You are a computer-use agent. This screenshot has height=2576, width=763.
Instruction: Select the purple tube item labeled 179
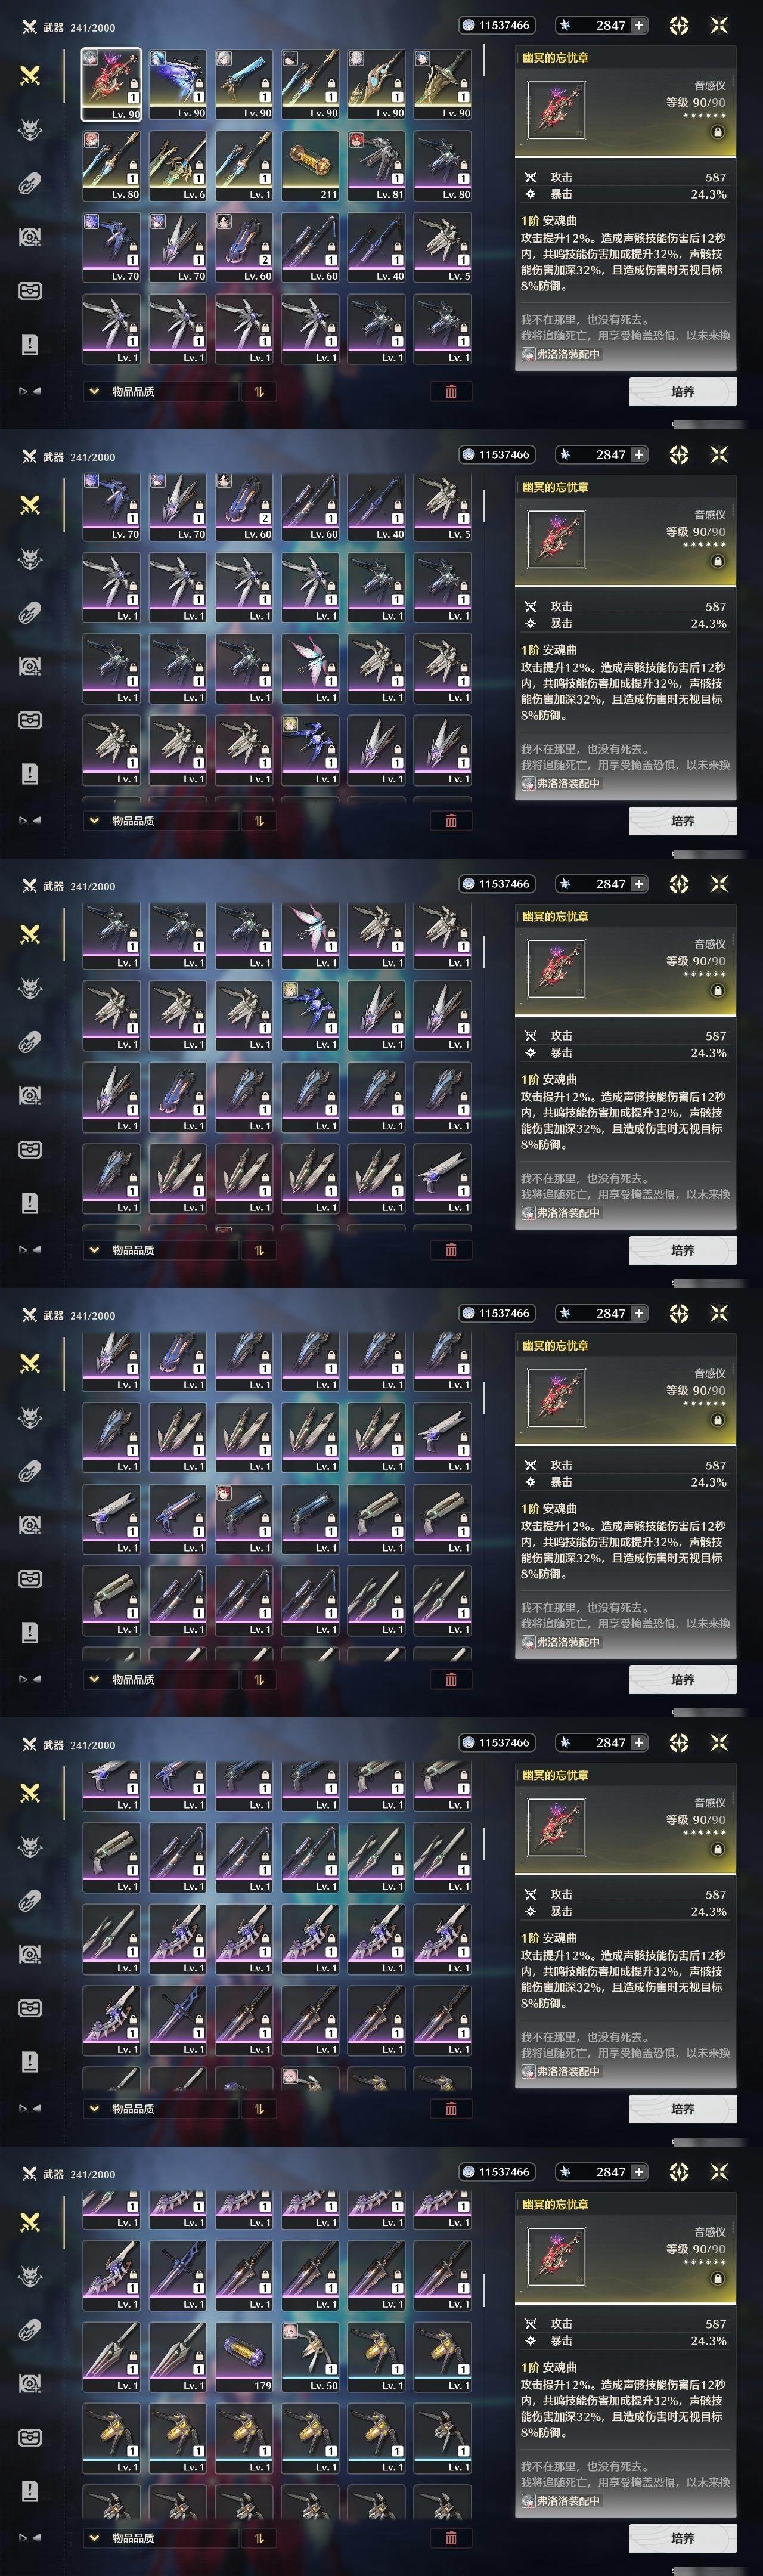point(244,2356)
